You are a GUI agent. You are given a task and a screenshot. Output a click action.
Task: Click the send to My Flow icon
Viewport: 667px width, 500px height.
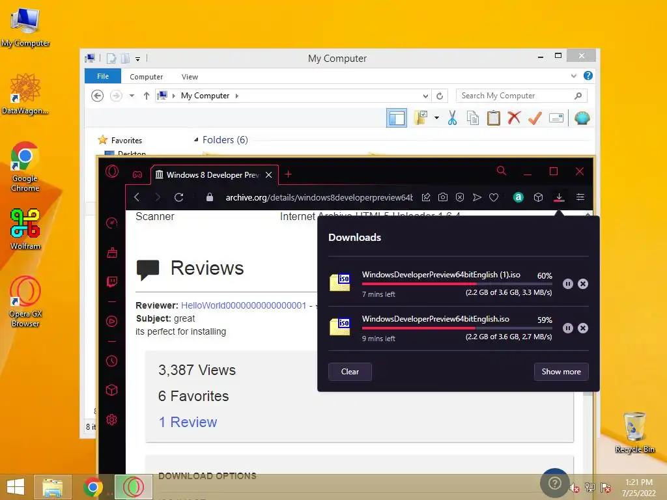tap(477, 197)
